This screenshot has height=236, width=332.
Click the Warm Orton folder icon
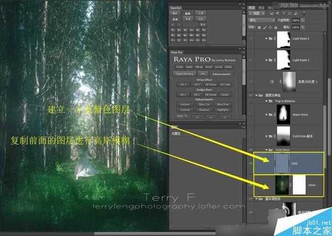(271, 115)
